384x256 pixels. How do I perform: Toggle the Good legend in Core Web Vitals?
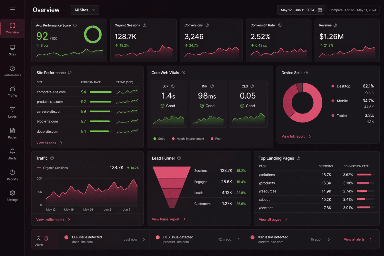[159, 138]
